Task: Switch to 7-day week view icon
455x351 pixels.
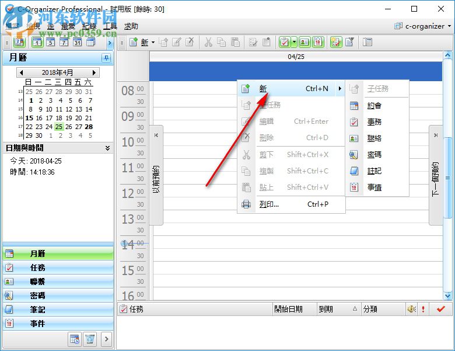Action: [x=64, y=43]
